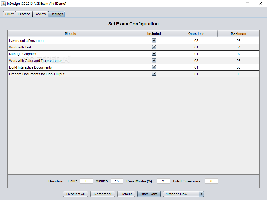Toggle Build Interactive Documents inclusion checkbox
Viewport: 267px width, 200px height.
pyautogui.click(x=154, y=67)
